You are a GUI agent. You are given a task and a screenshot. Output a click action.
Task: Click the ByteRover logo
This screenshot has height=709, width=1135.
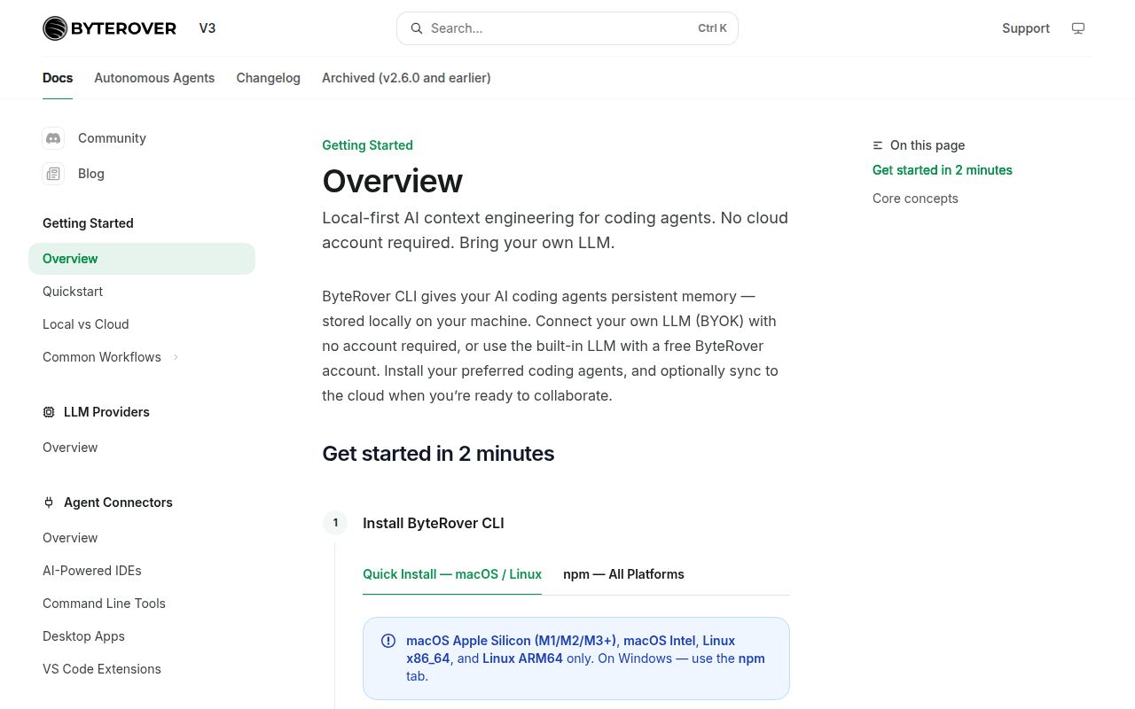point(109,28)
